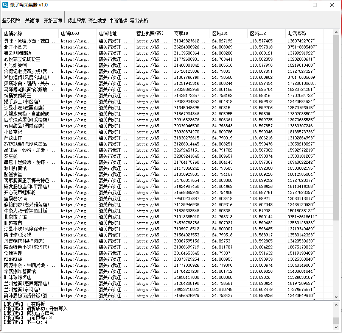Viewport: 342px width, 333px height.
Task: Minimize the 饿了吗采集器 window
Action: pos(298,5)
